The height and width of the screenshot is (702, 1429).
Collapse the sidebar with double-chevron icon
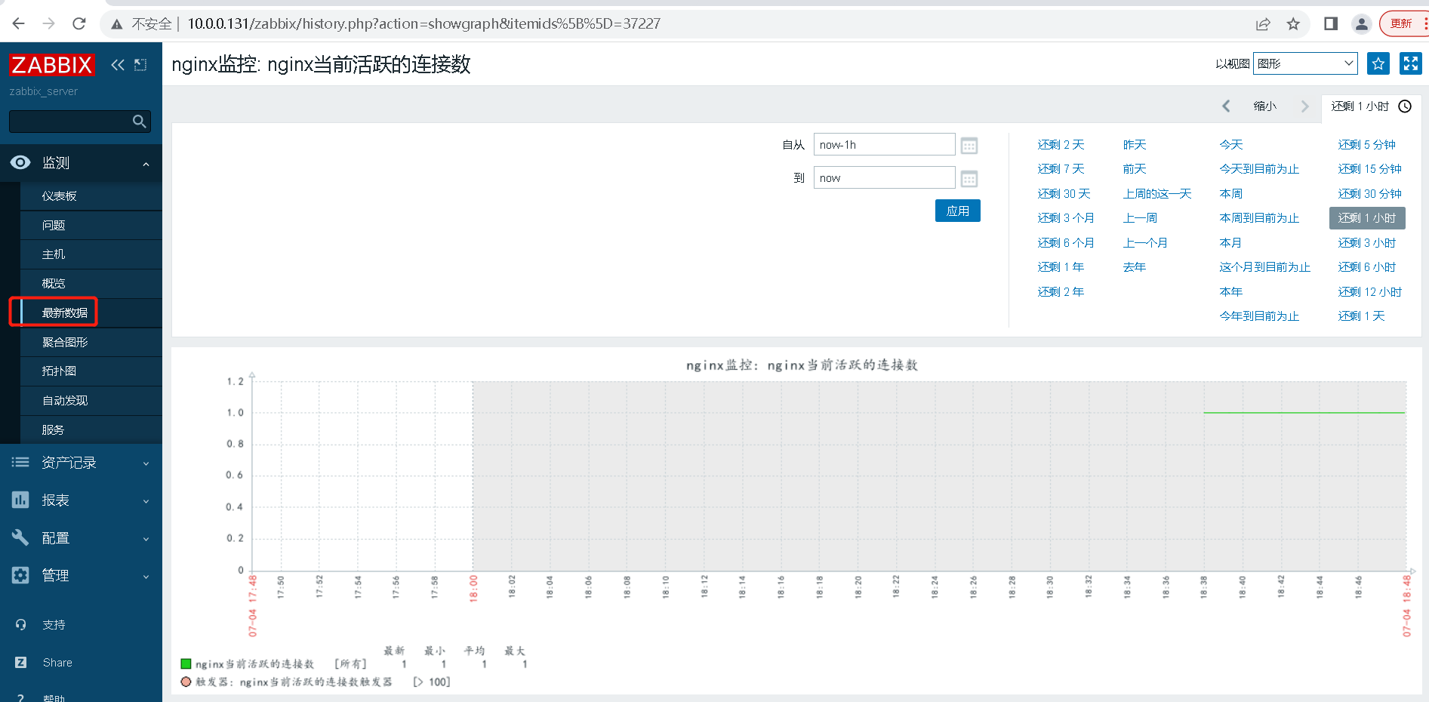(x=118, y=65)
